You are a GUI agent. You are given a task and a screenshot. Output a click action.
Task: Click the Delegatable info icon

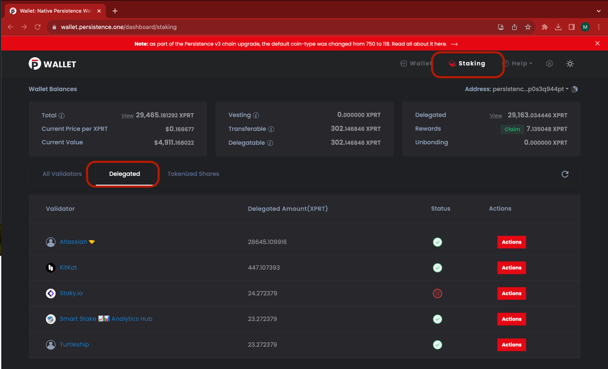point(270,143)
